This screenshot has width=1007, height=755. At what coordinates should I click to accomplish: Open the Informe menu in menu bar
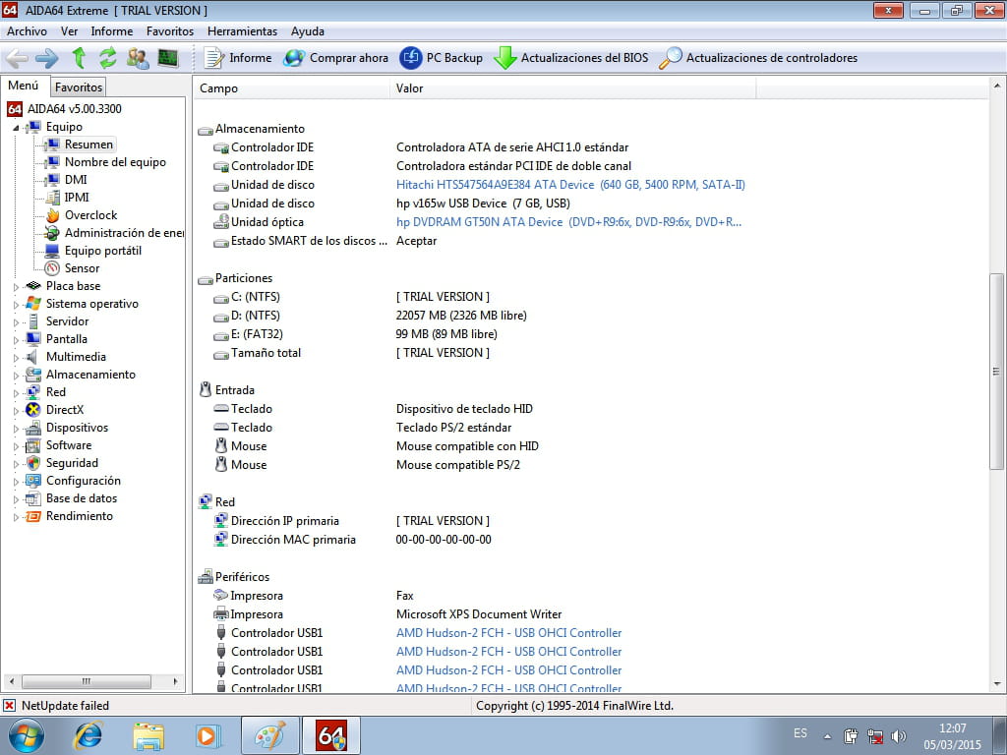(x=112, y=31)
